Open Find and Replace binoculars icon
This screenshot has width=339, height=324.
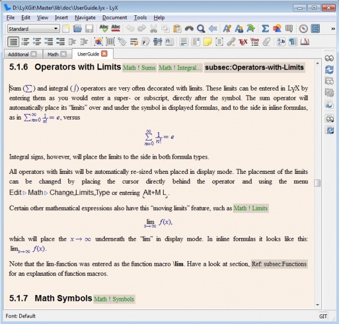(189, 28)
